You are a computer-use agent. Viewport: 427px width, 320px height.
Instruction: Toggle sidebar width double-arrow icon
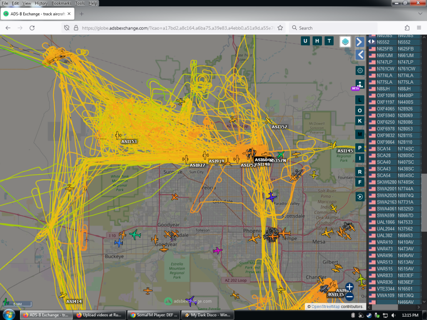point(371,41)
